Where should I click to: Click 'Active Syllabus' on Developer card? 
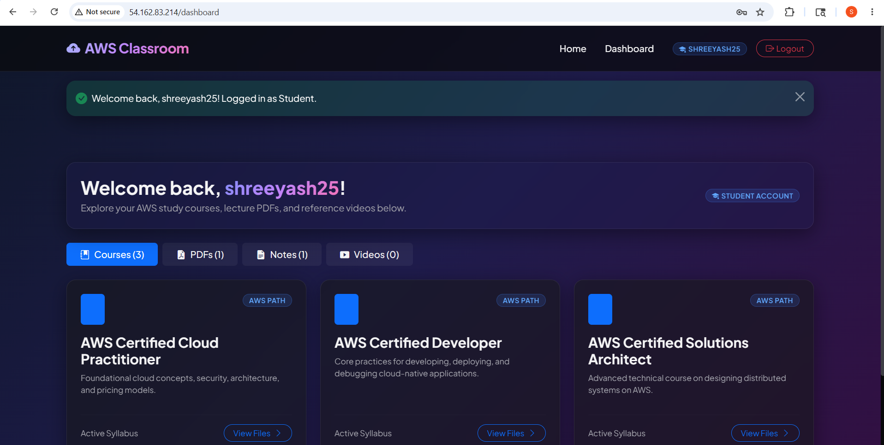tap(363, 433)
